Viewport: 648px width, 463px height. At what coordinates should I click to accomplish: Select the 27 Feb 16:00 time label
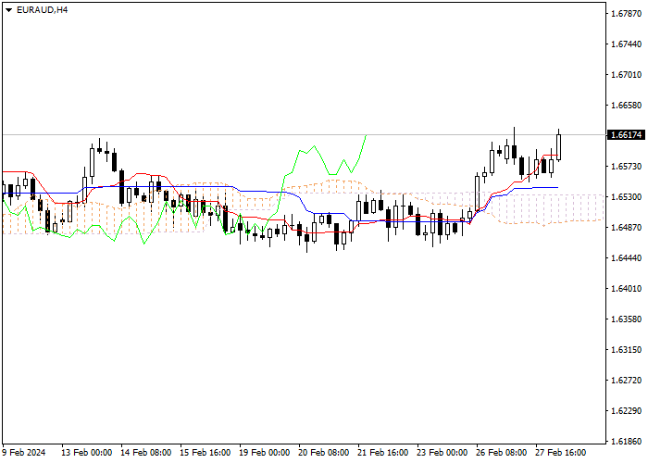click(561, 453)
